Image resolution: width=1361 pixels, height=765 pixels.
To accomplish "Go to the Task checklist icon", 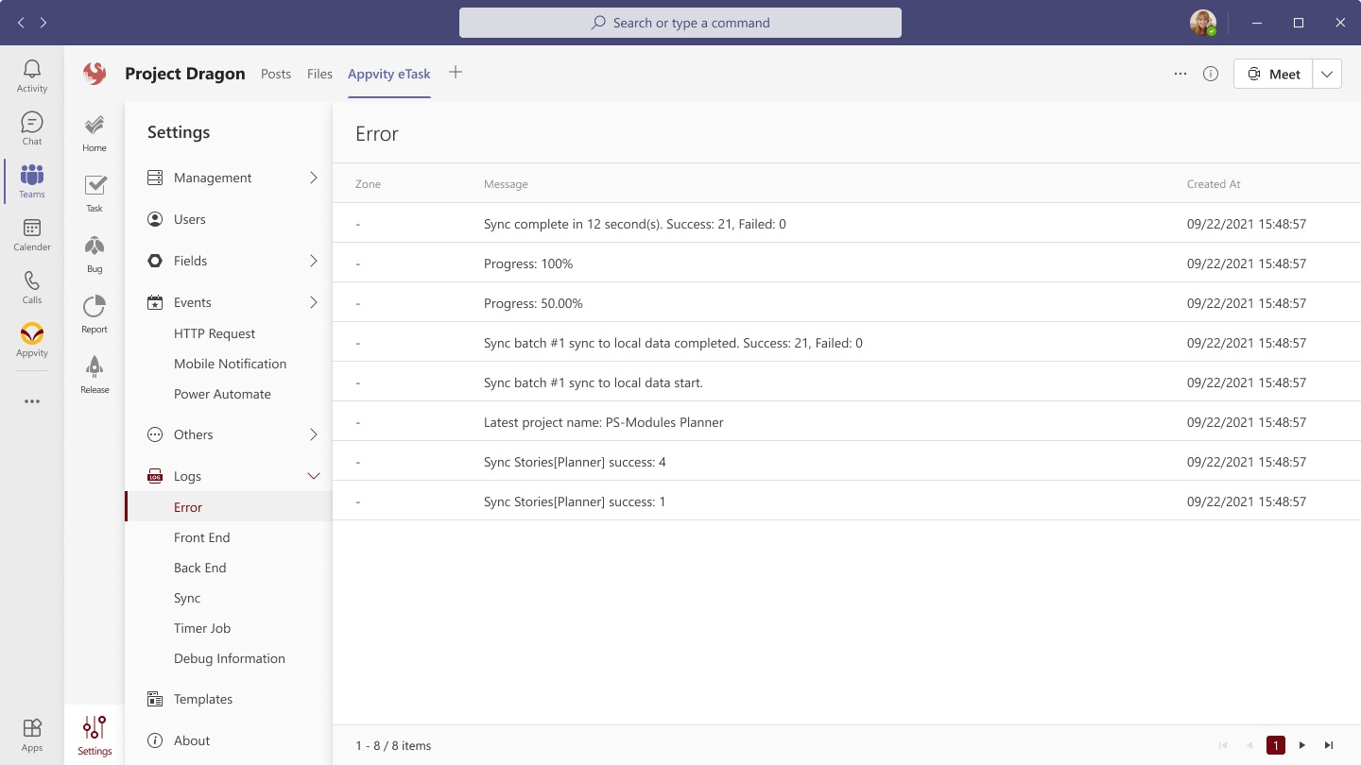I will [95, 193].
